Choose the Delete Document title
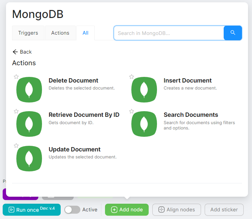The image size is (252, 219). pos(73,81)
